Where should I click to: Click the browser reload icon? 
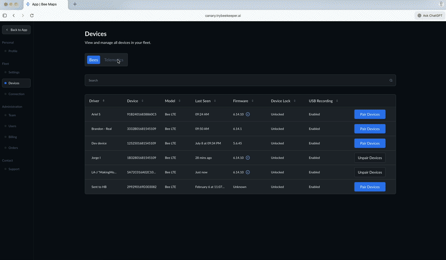tap(32, 16)
